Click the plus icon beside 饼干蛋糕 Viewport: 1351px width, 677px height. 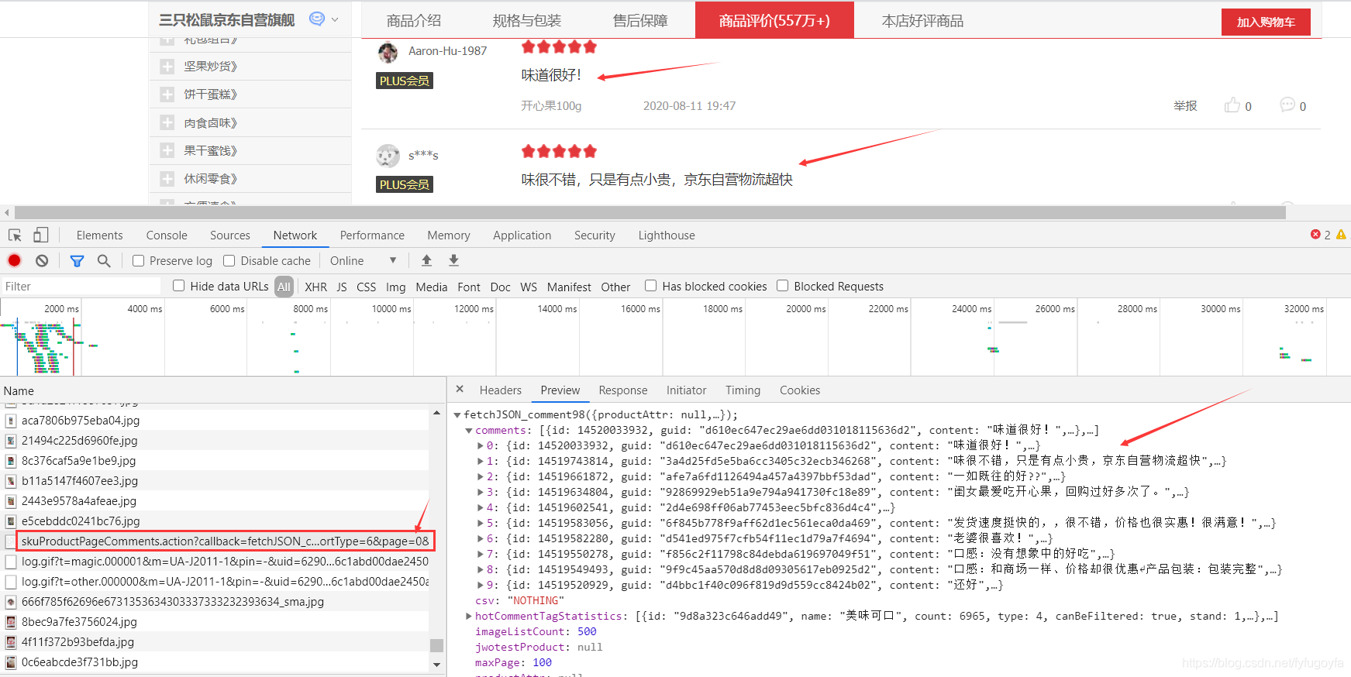click(167, 95)
